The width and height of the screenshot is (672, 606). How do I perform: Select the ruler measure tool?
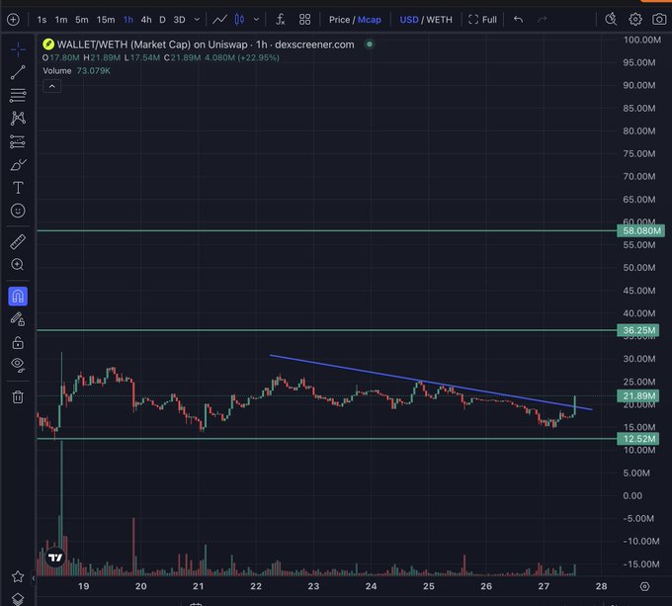pyautogui.click(x=18, y=242)
